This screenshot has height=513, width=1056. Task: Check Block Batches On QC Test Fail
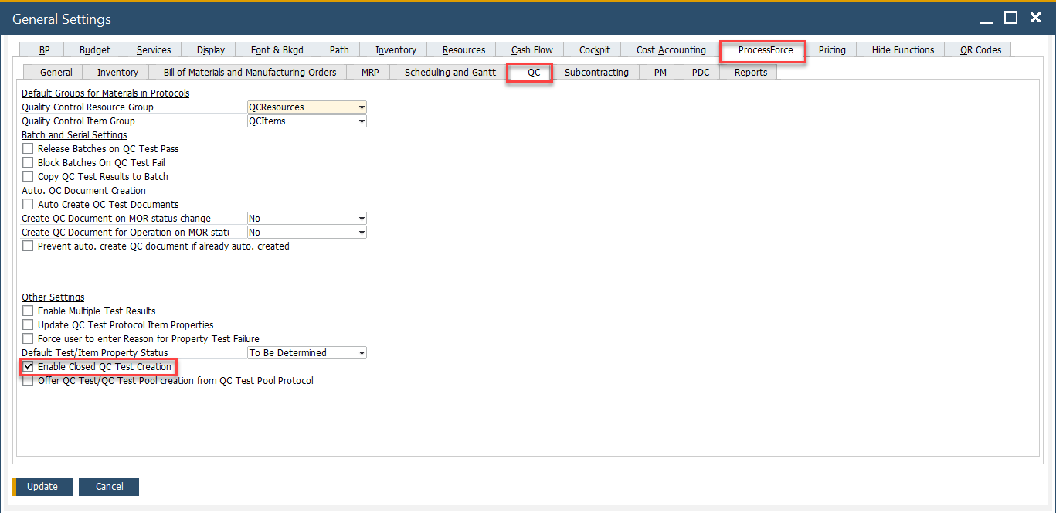[29, 163]
